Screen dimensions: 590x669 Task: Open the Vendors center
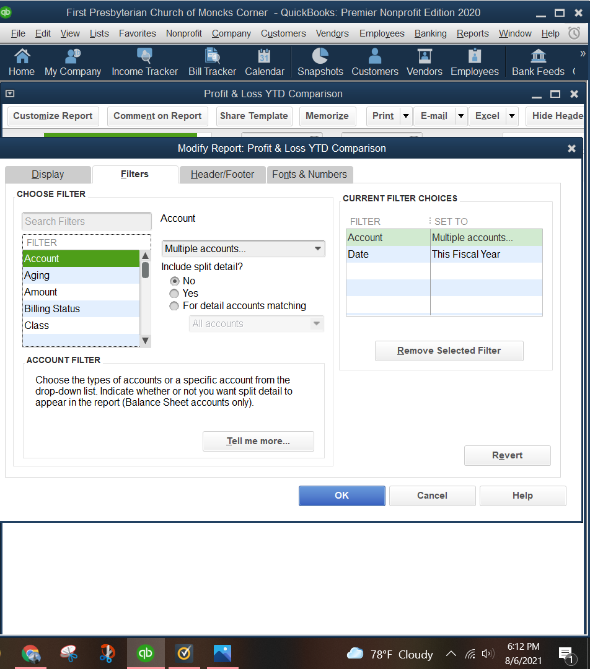pyautogui.click(x=424, y=62)
